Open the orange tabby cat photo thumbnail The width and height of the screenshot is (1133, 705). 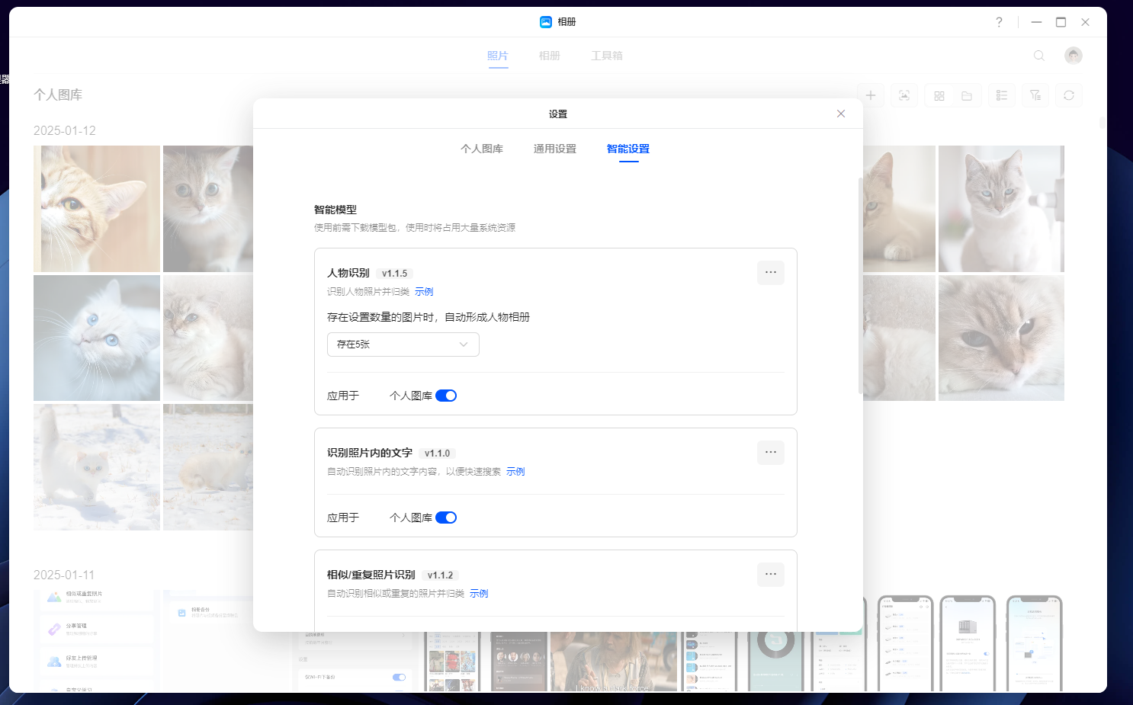click(x=97, y=209)
